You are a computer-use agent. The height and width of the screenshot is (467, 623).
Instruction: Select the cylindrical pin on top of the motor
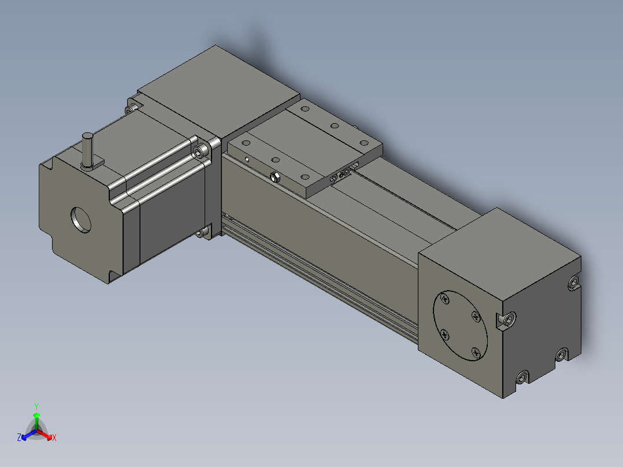[87, 150]
